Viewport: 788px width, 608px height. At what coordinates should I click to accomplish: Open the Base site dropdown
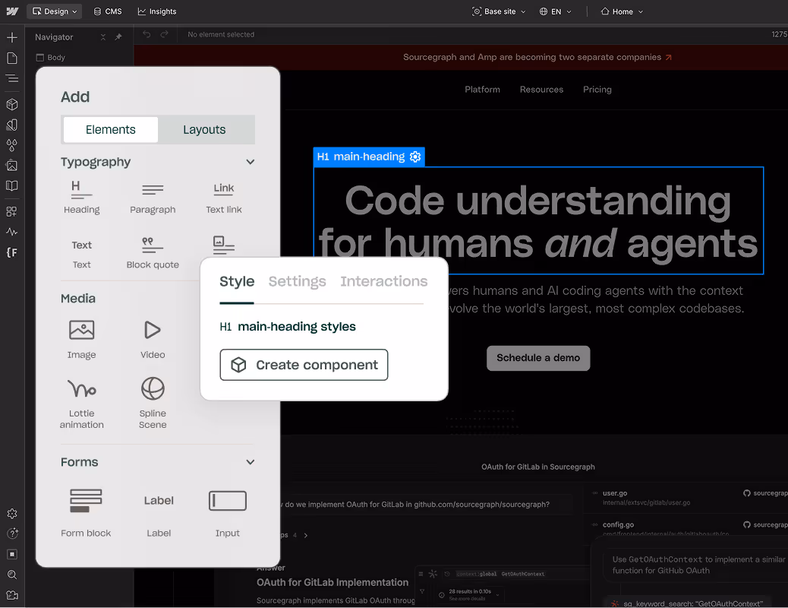coord(499,11)
